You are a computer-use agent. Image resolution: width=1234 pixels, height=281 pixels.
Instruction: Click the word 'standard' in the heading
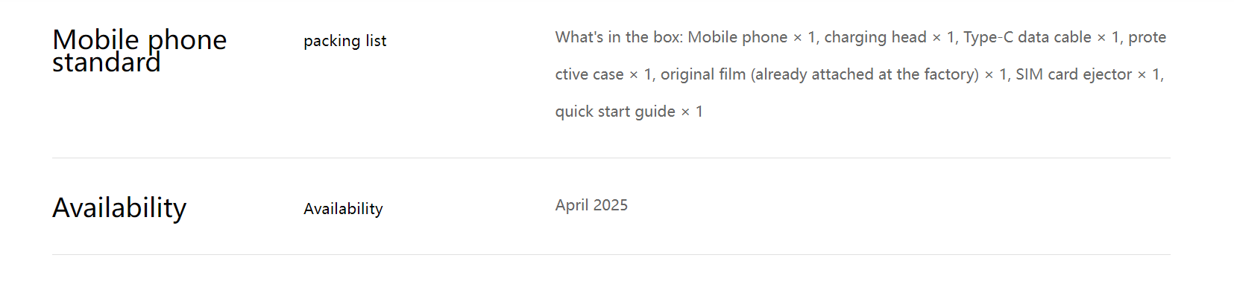[107, 62]
